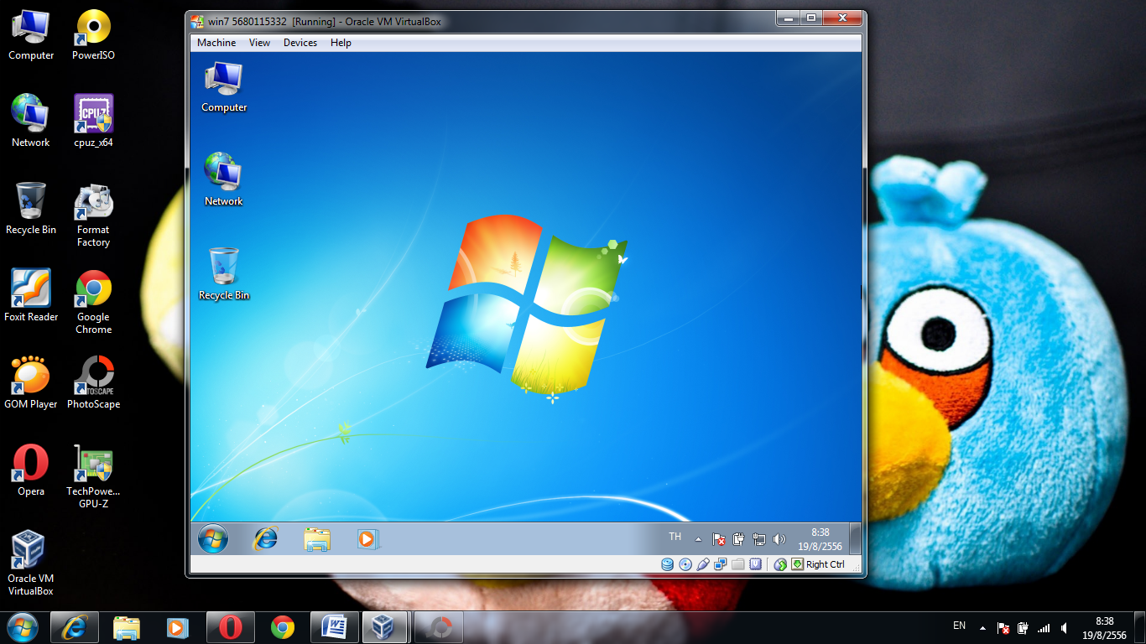Select the Recycle Bin on the guest VM desktop
Image resolution: width=1146 pixels, height=644 pixels.
coord(224,273)
